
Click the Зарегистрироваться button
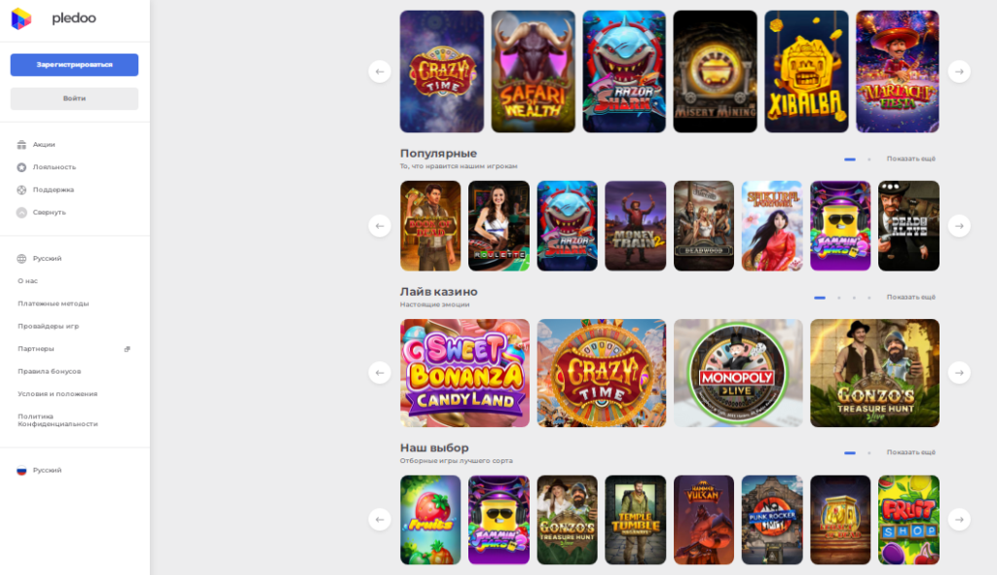74,65
